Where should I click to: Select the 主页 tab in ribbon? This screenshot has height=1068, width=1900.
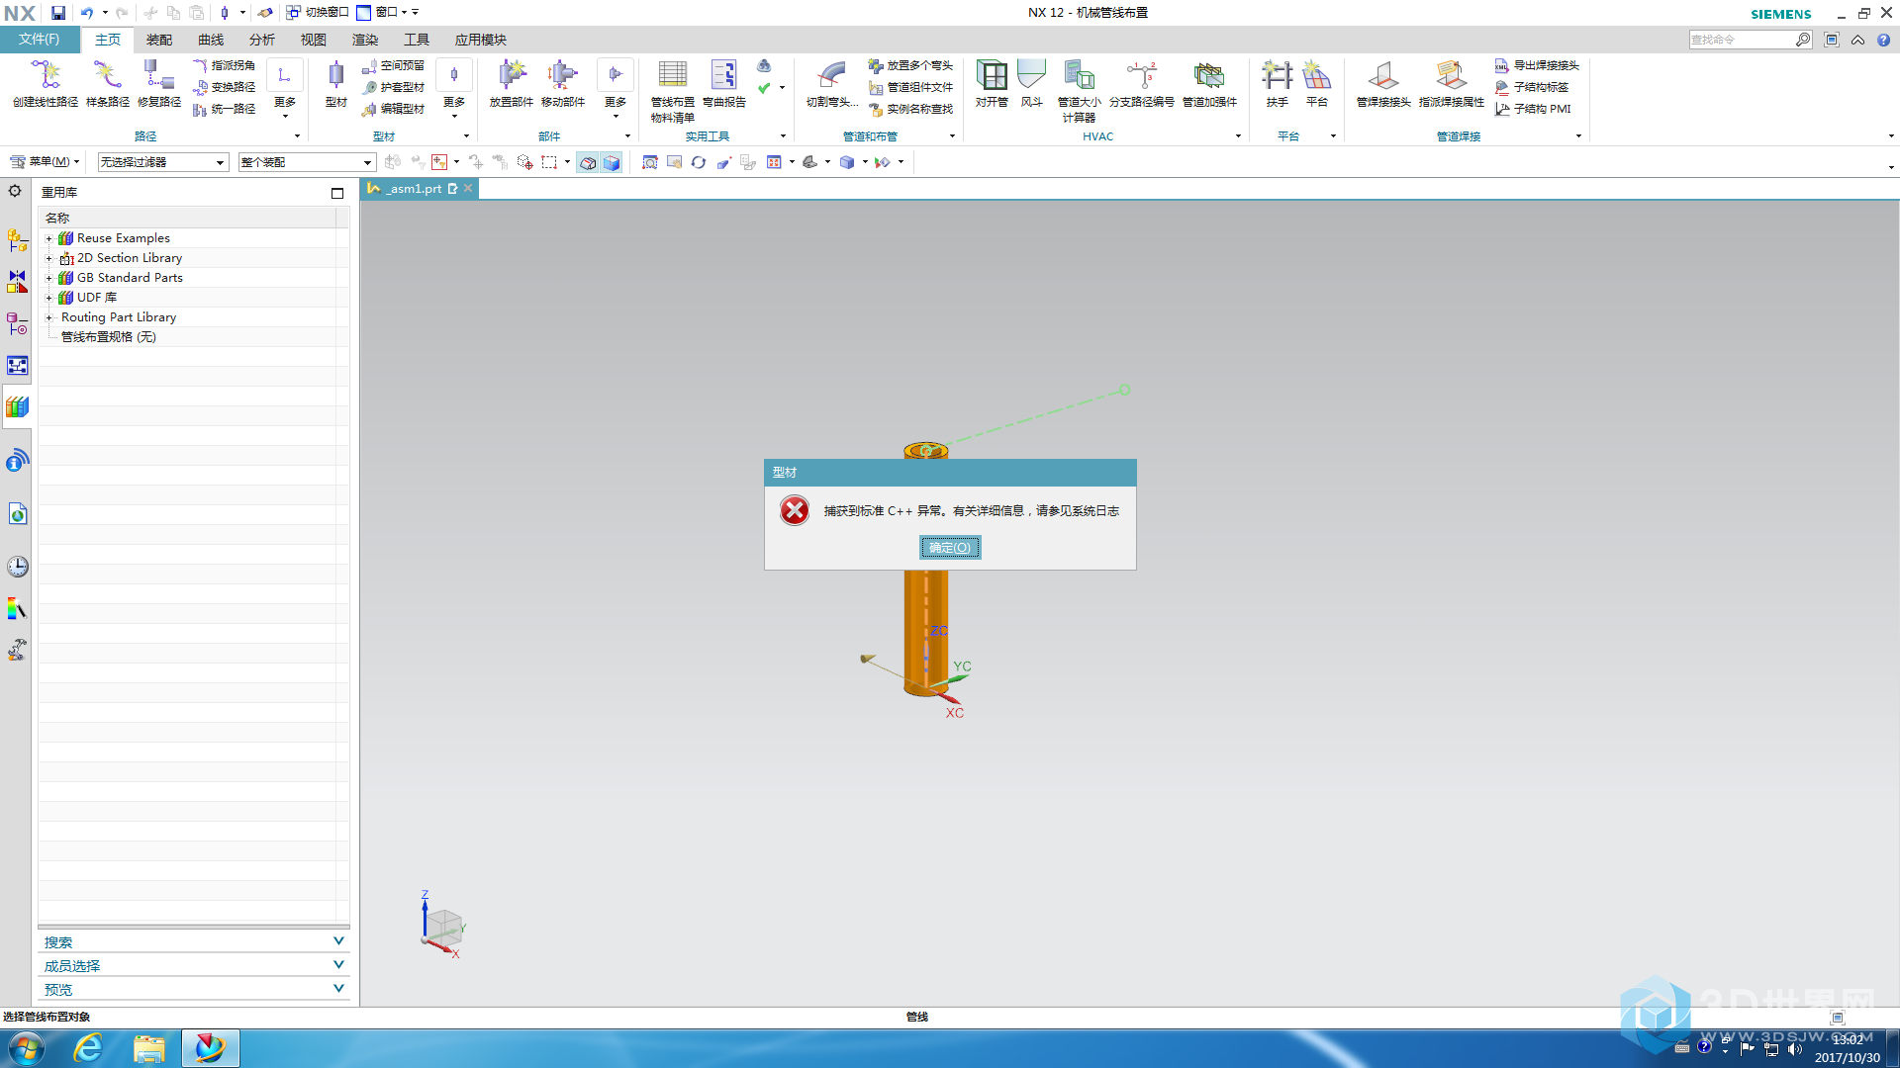(x=108, y=40)
